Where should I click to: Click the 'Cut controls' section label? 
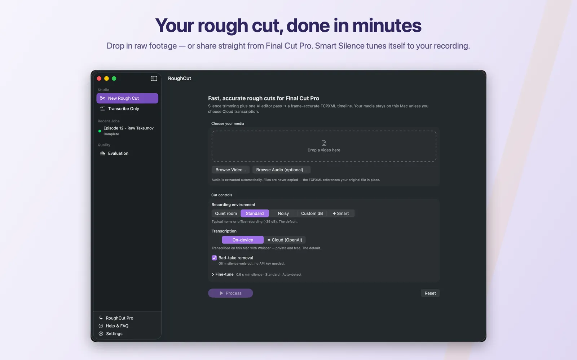[x=222, y=195]
